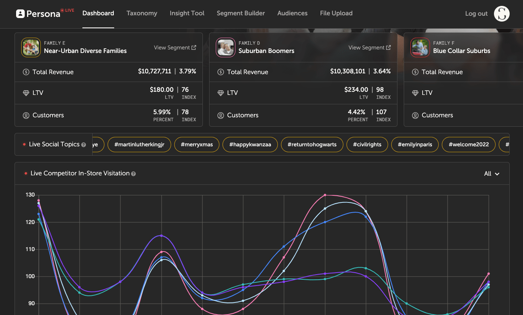Open the File Upload page

point(336,13)
